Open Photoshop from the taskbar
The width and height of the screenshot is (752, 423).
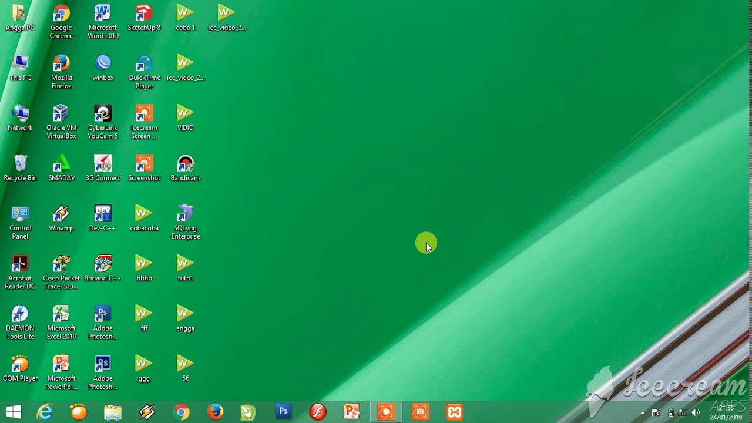[x=283, y=412]
